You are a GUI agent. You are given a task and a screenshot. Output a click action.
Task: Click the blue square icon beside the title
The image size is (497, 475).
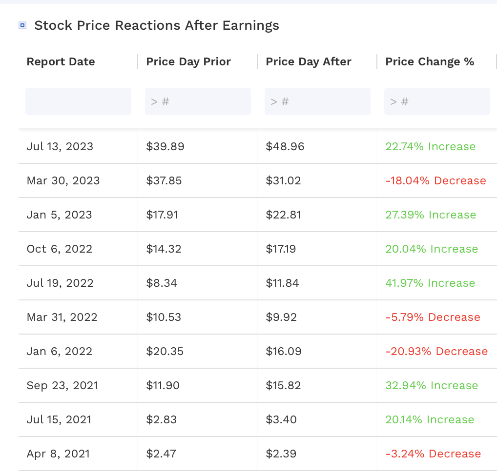pyautogui.click(x=22, y=25)
